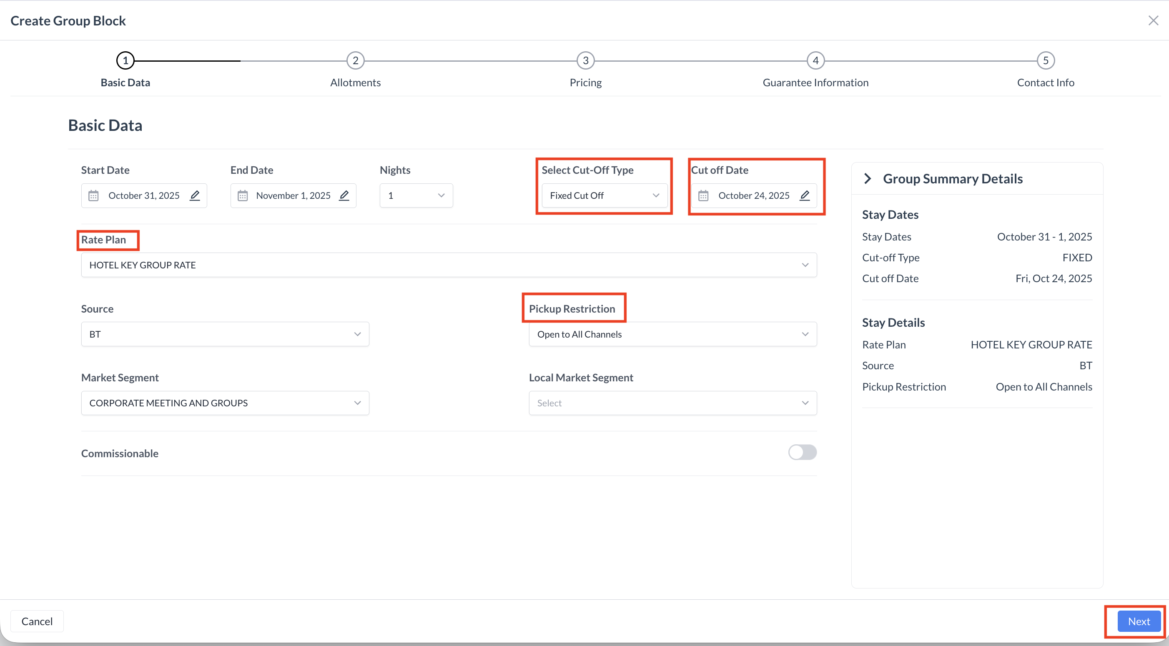
Task: Open the Pickup Restriction dropdown
Action: click(672, 334)
